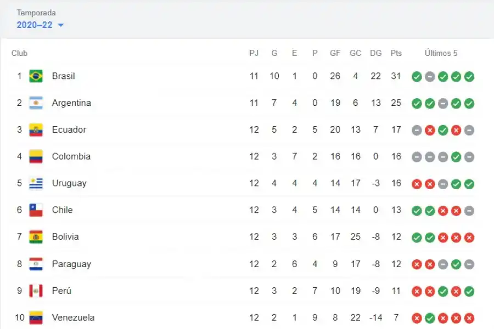
Task: Click Venezuela's most recent loss icon
Action: [469, 318]
